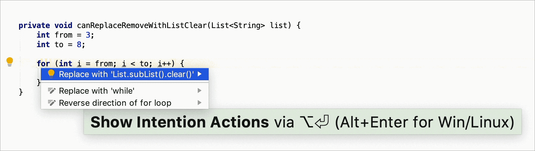
Task: Expand submenu arrow for Replace with 'while'
Action: 200,91
